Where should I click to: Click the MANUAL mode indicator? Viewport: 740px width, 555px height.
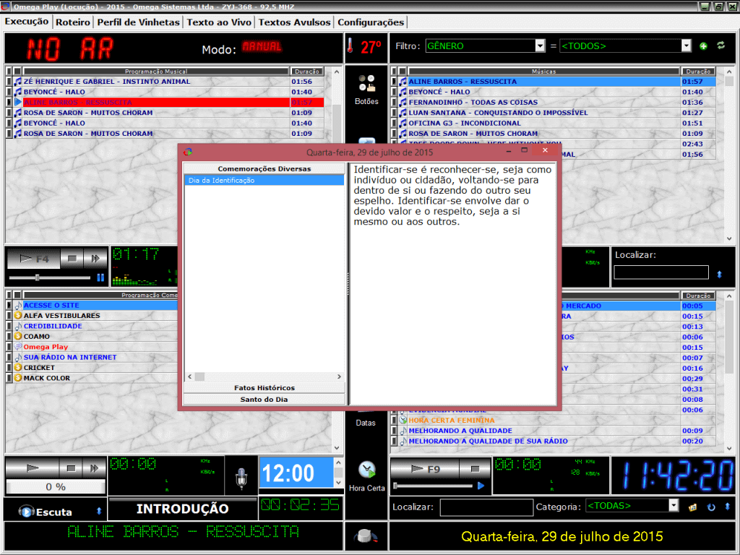(262, 47)
